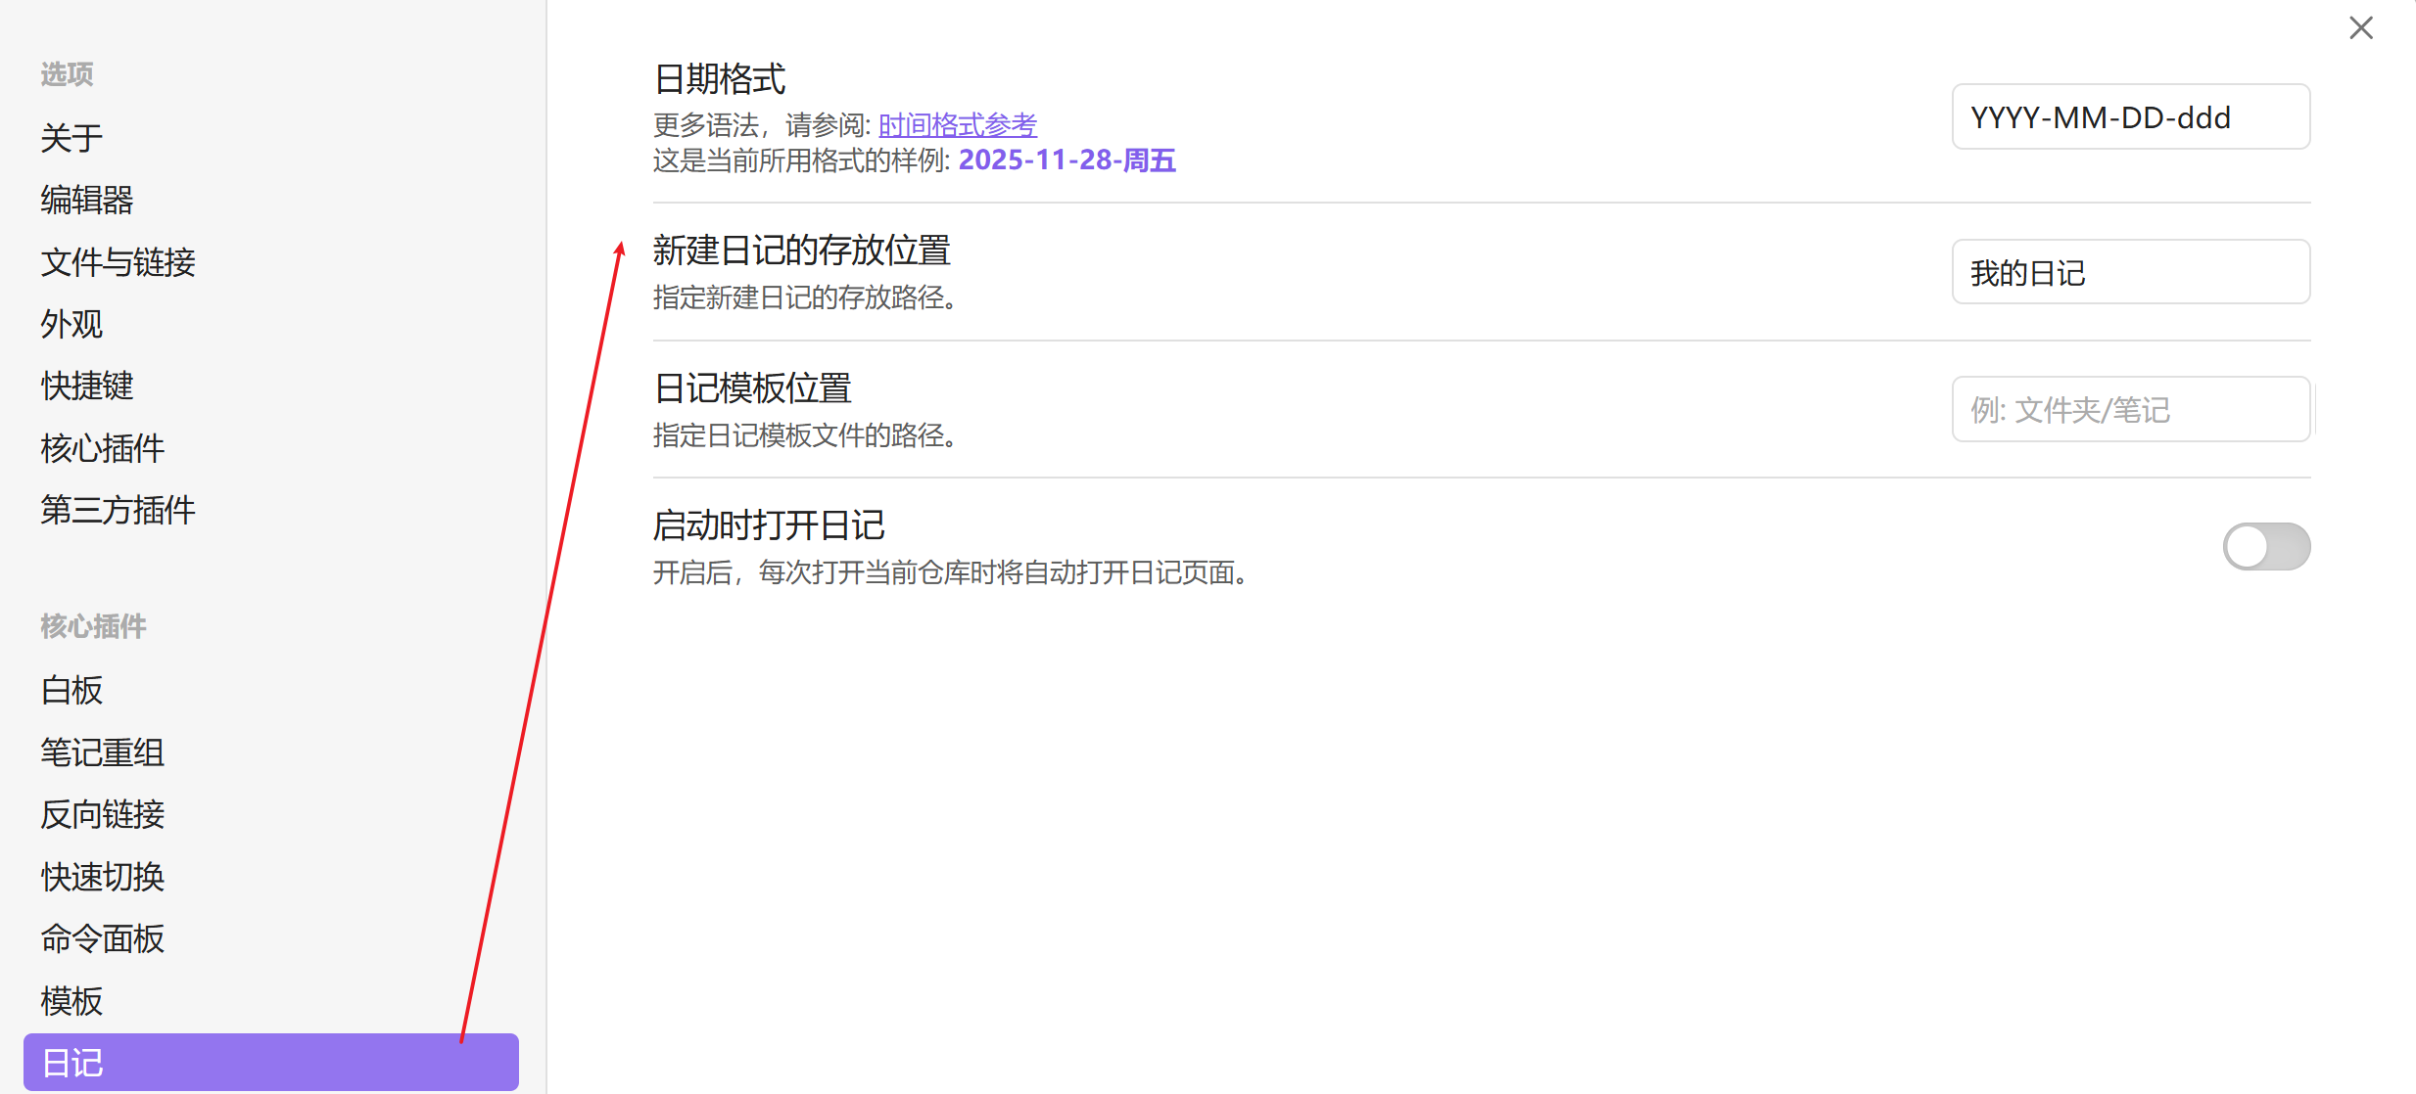The width and height of the screenshot is (2416, 1094).
Task: Open 笔记重组 plugin settings
Action: [102, 752]
